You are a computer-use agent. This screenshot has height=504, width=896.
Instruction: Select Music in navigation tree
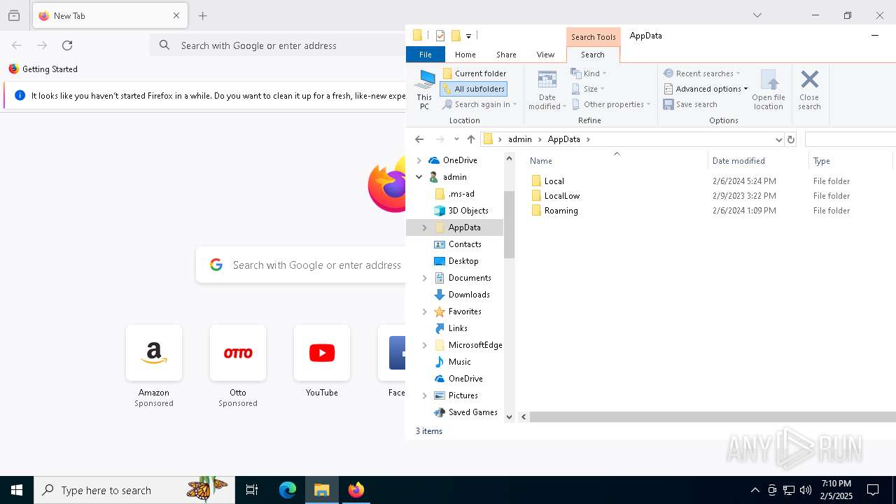[458, 362]
